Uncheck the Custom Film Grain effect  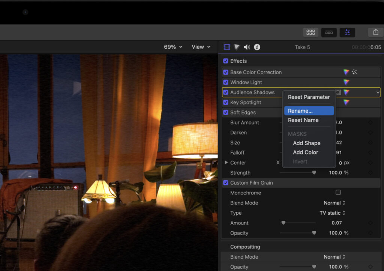226,183
